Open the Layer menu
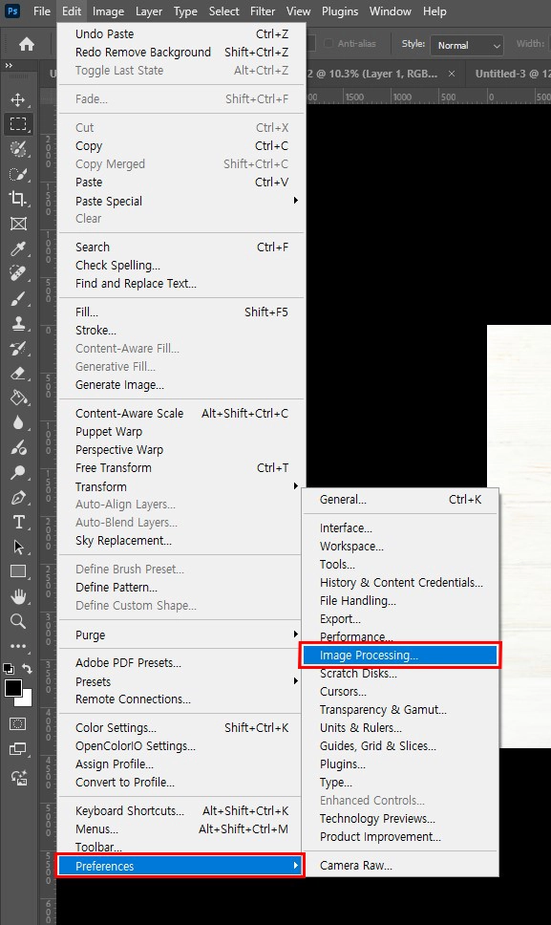551x925 pixels. 149,11
